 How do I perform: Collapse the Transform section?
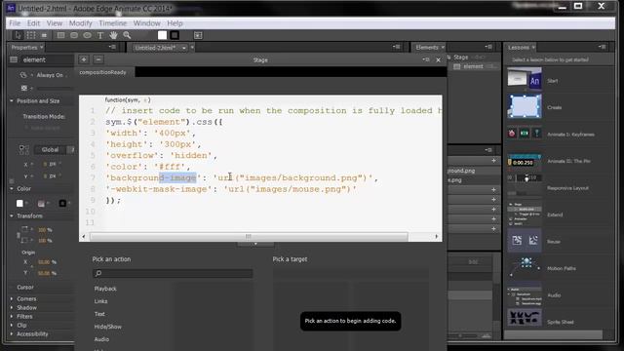(12, 215)
